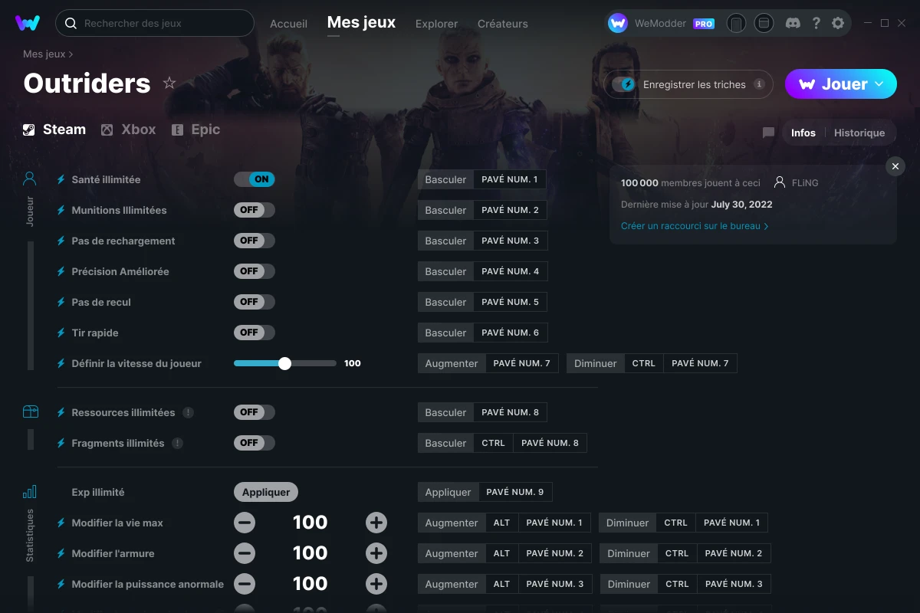Enable Précision Améliorée toggle
This screenshot has width=920, height=613.
pos(255,271)
